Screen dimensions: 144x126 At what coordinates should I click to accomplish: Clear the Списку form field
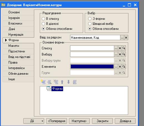[x=120, y=48]
